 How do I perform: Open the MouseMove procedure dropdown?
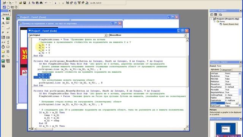[185, 35]
